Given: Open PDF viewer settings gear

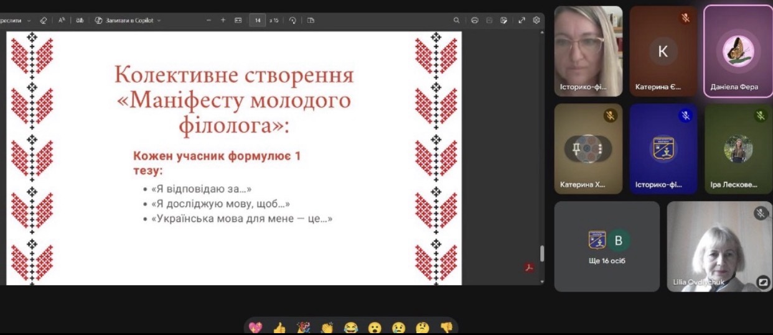Looking at the screenshot, I should [536, 20].
